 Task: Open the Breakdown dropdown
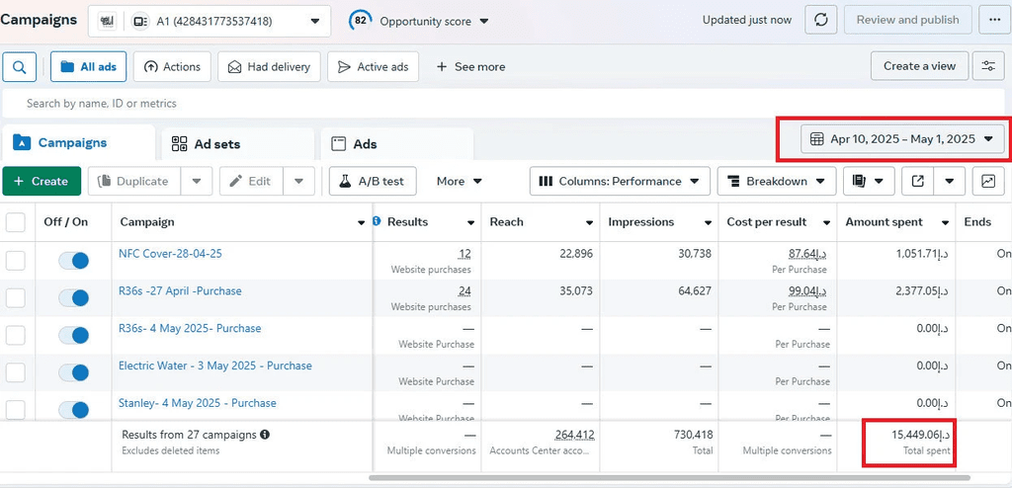click(x=776, y=181)
